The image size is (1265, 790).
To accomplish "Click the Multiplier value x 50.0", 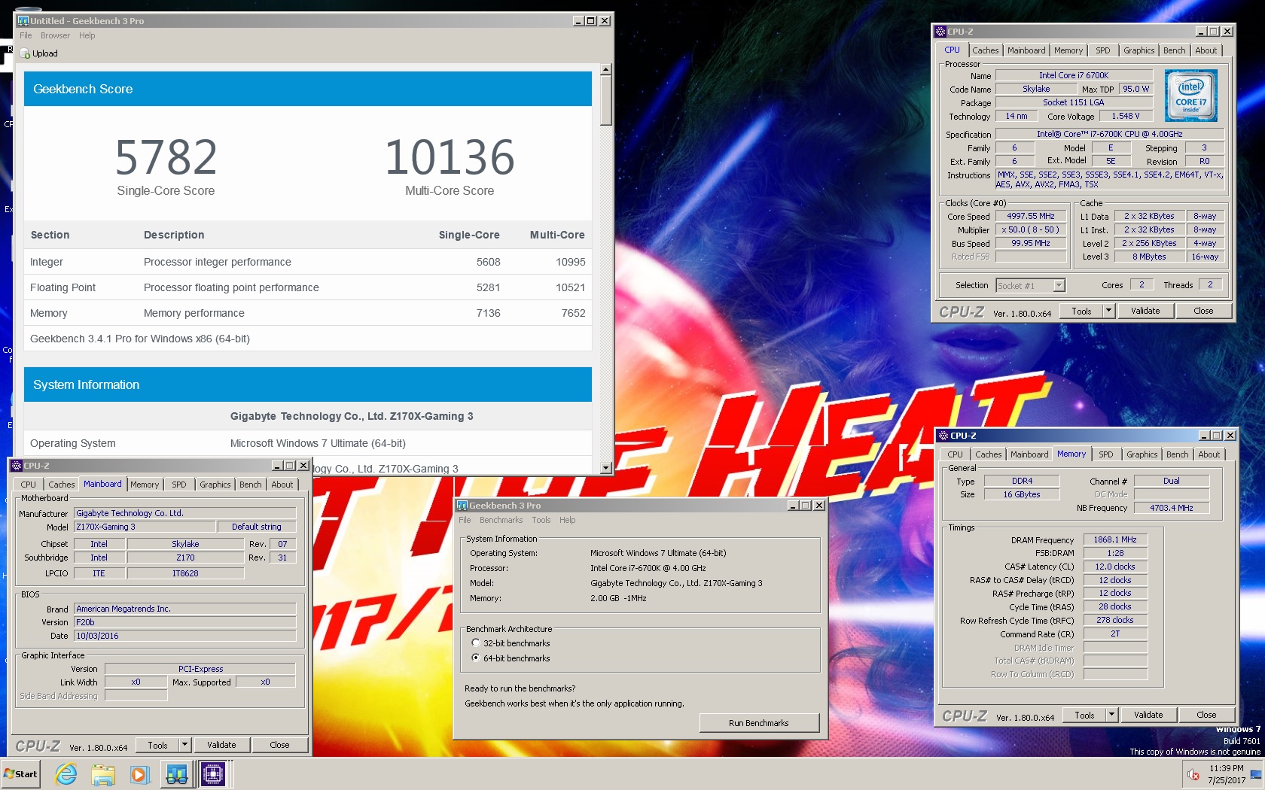I will click(1031, 229).
